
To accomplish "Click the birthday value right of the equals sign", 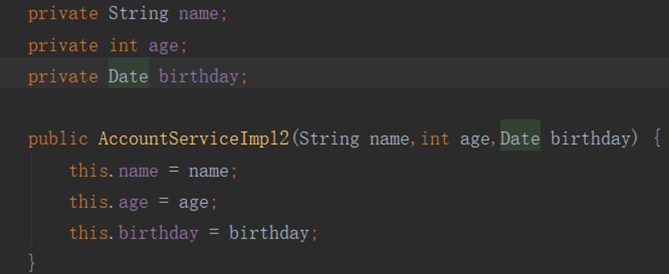I will pyautogui.click(x=269, y=233).
